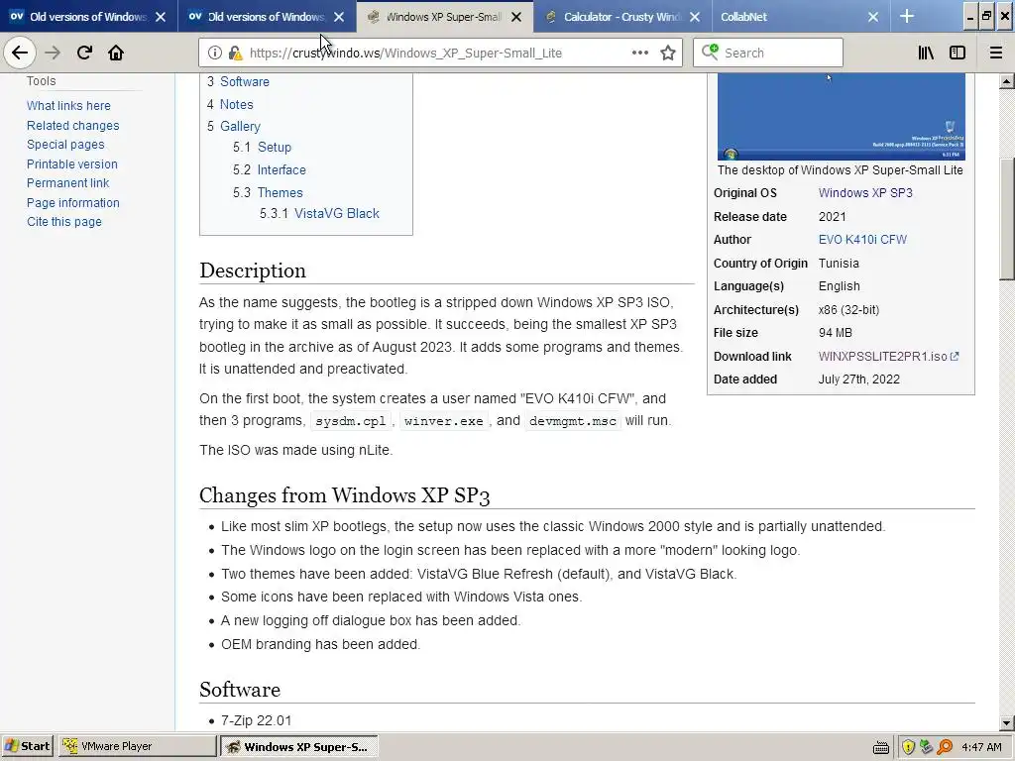
Task: Close the second Old versions of Windows tab
Action: coord(339,17)
